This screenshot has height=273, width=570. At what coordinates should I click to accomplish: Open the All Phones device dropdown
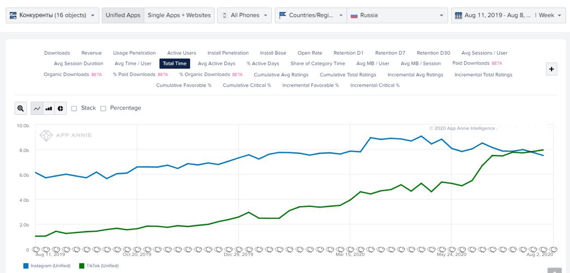click(244, 15)
